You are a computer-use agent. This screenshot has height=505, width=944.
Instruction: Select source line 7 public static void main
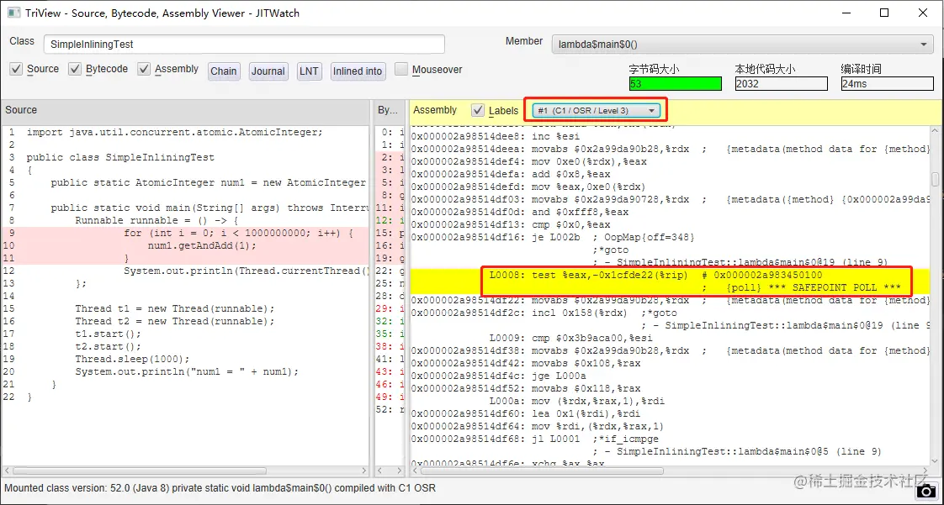pyautogui.click(x=185, y=208)
